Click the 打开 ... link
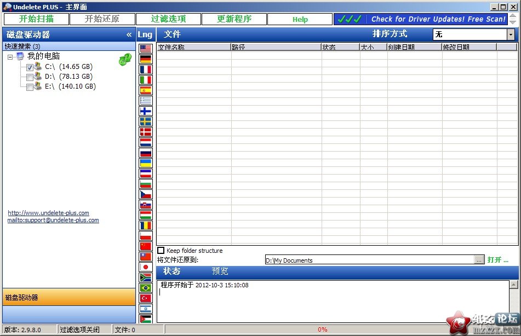 498,259
